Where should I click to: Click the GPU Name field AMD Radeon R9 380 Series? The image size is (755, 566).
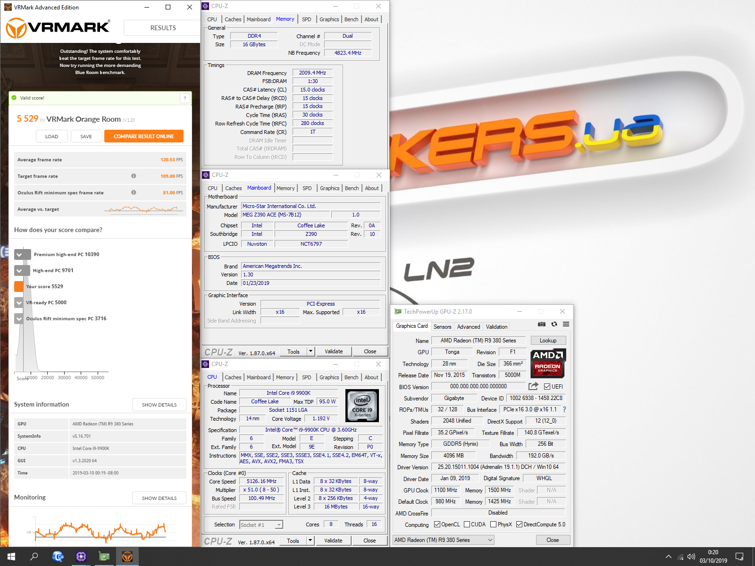pyautogui.click(x=478, y=341)
